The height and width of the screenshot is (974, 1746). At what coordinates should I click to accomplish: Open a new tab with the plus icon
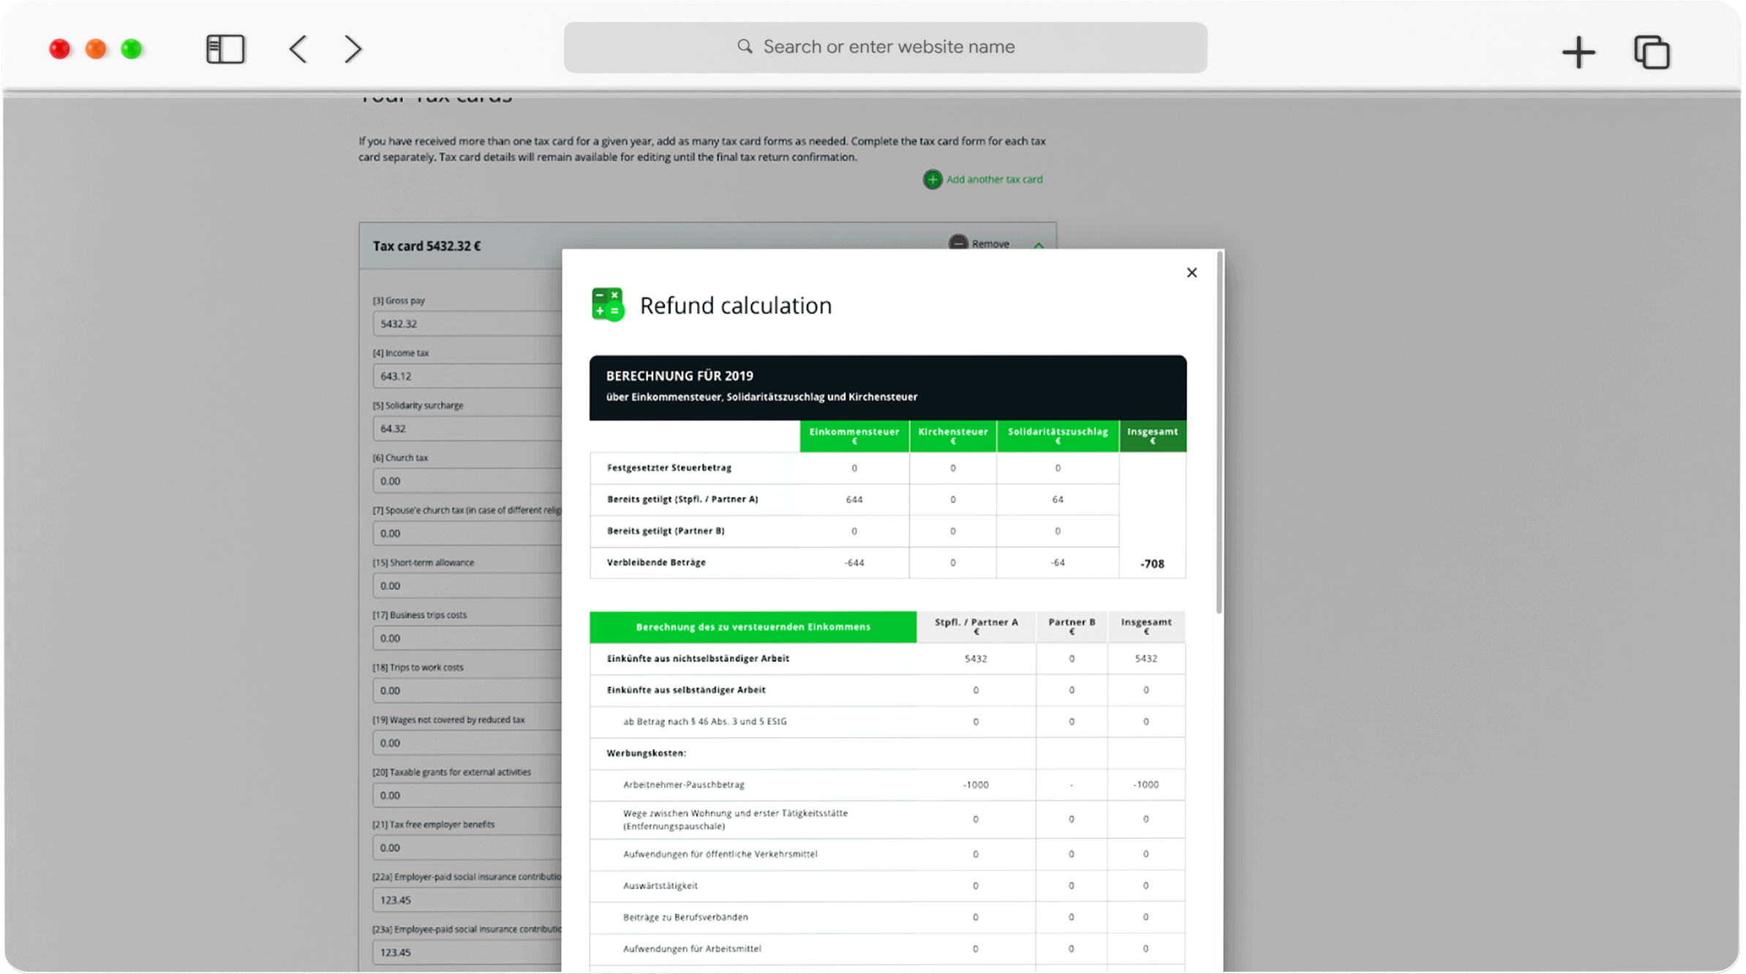click(x=1578, y=52)
